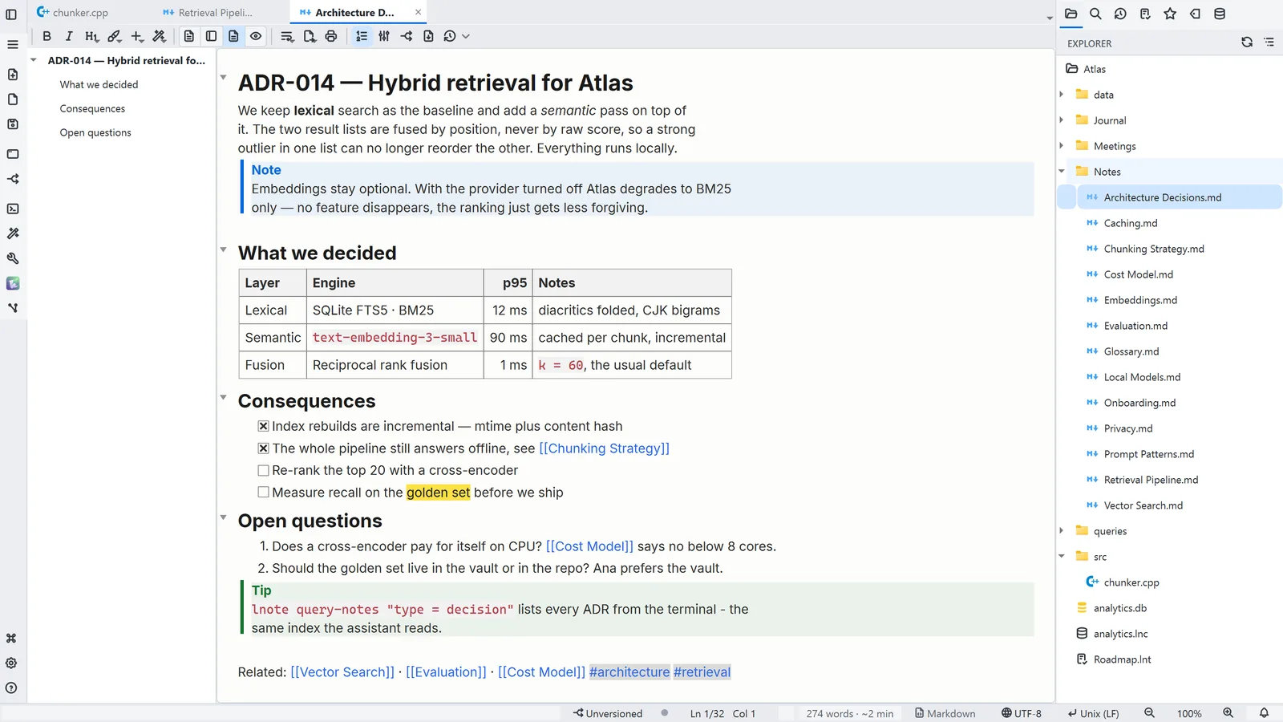Collapse the src folder
The height and width of the screenshot is (722, 1283).
[1062, 557]
